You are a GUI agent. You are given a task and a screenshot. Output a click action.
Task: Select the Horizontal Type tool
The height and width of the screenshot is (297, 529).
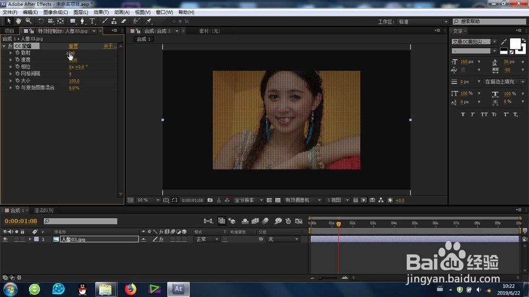pos(92,21)
